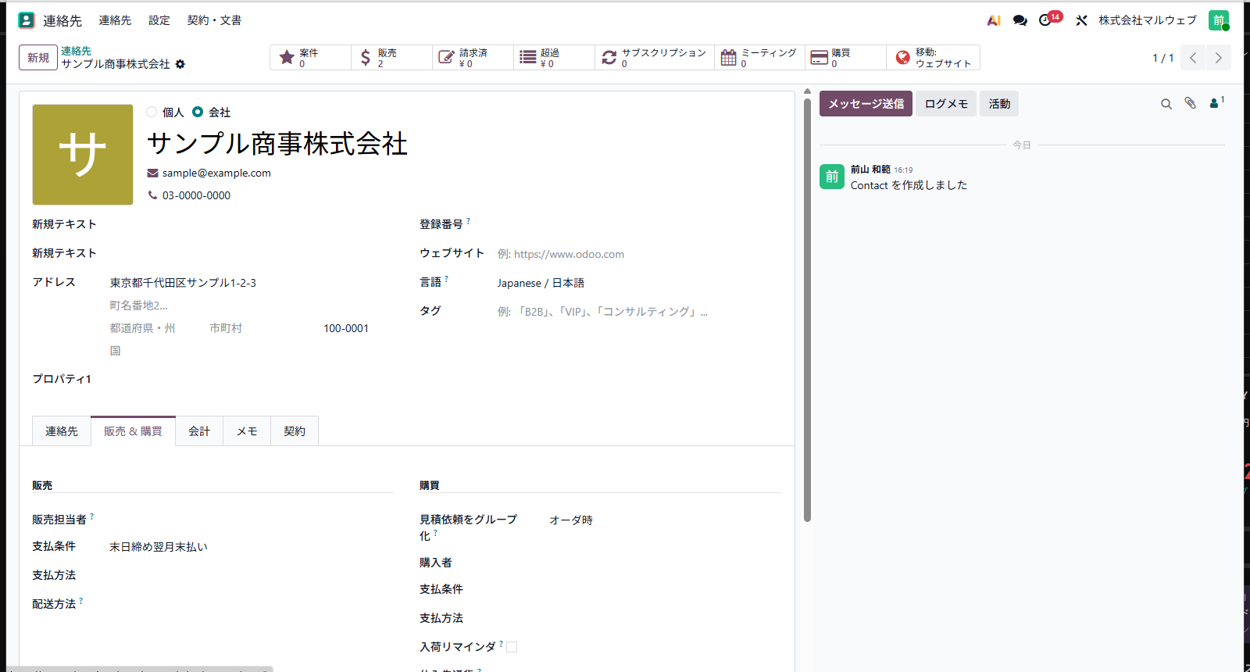The image size is (1250, 672).
Task: Open the 言語 Japanese dropdown
Action: 639,283
